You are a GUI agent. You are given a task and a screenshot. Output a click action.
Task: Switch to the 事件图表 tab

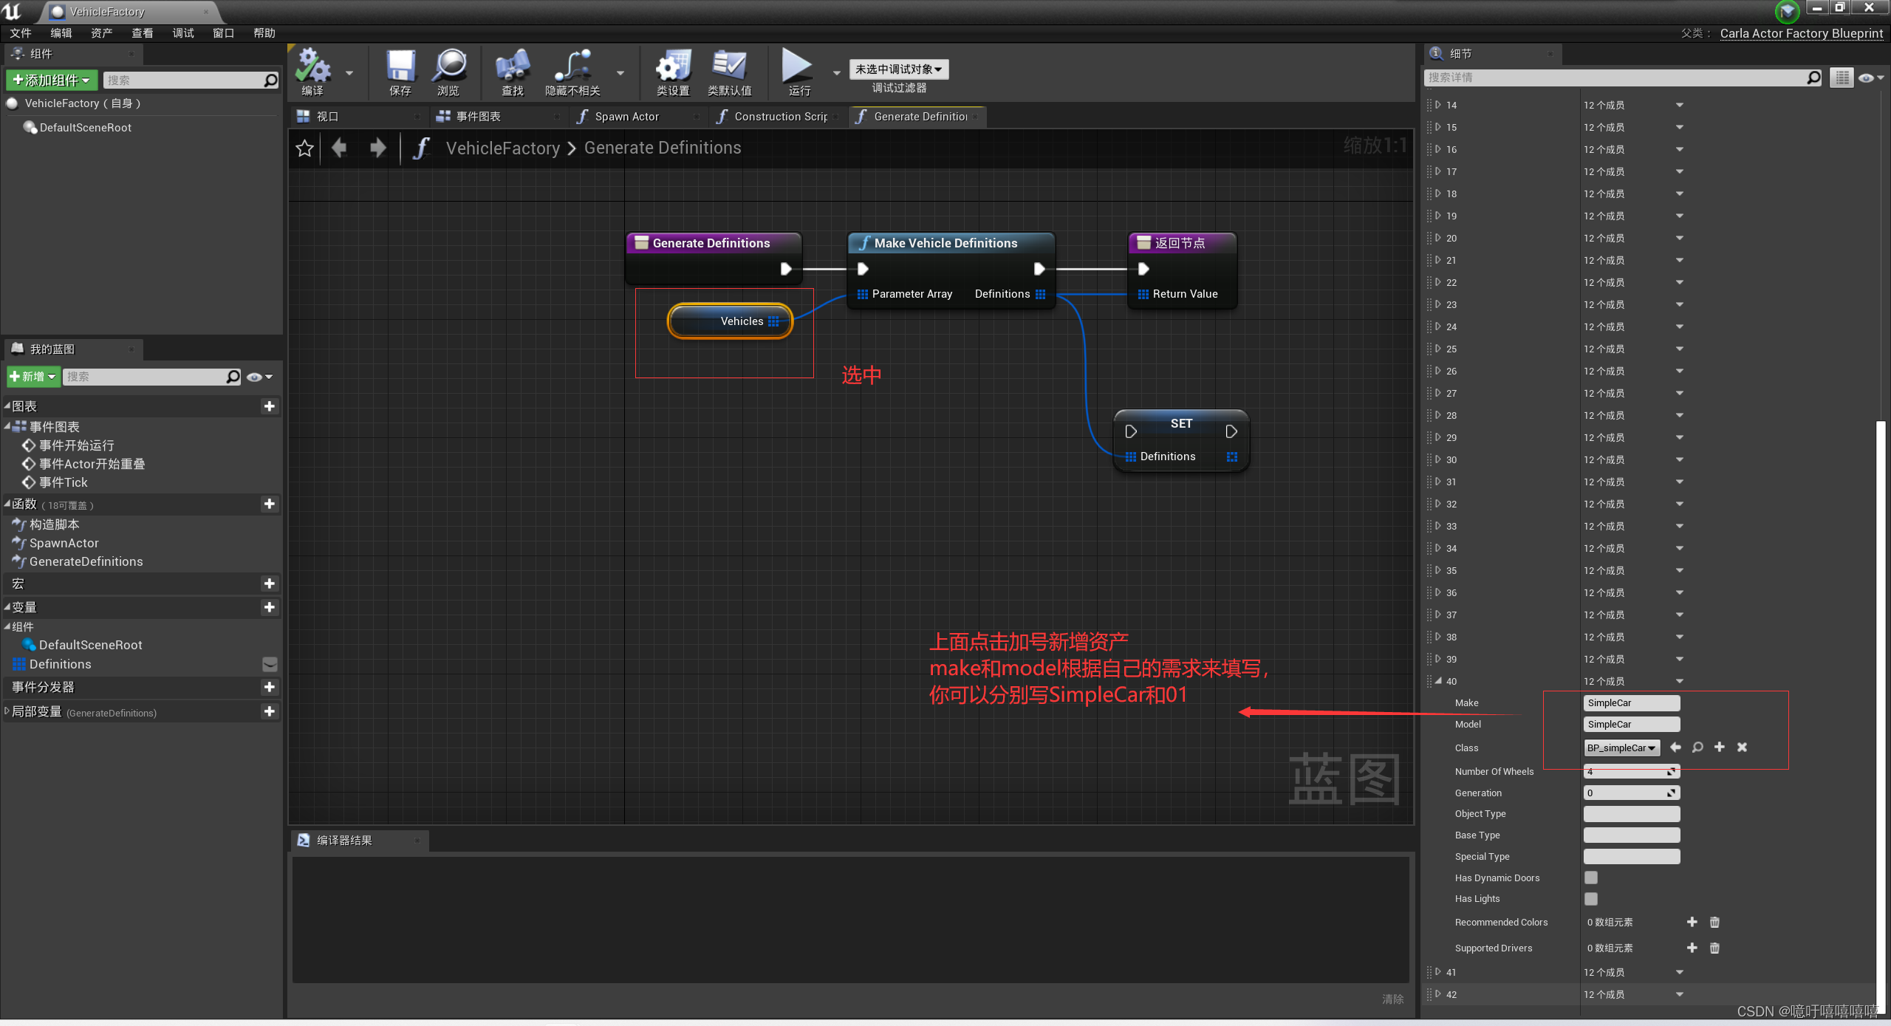tap(478, 117)
